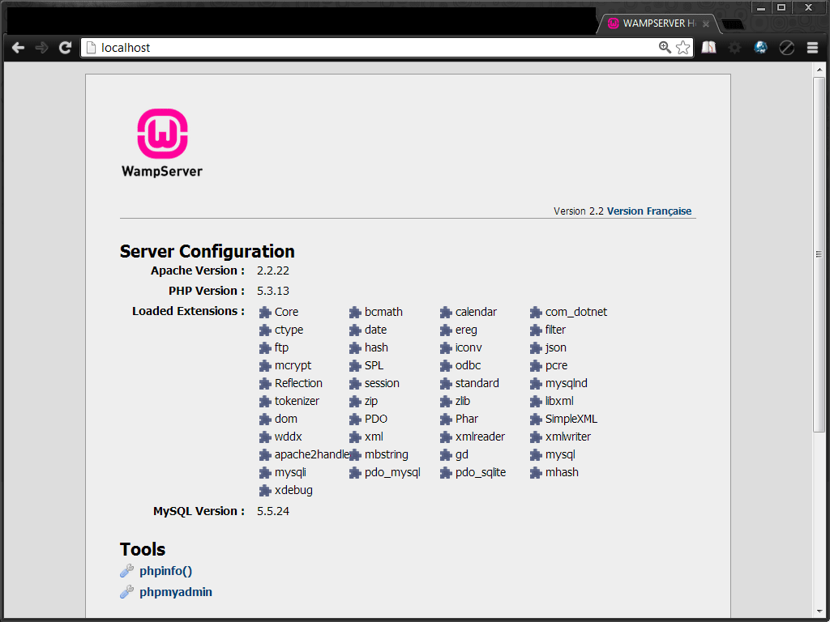The image size is (830, 622).
Task: Bookmark this page with the star icon
Action: click(682, 48)
